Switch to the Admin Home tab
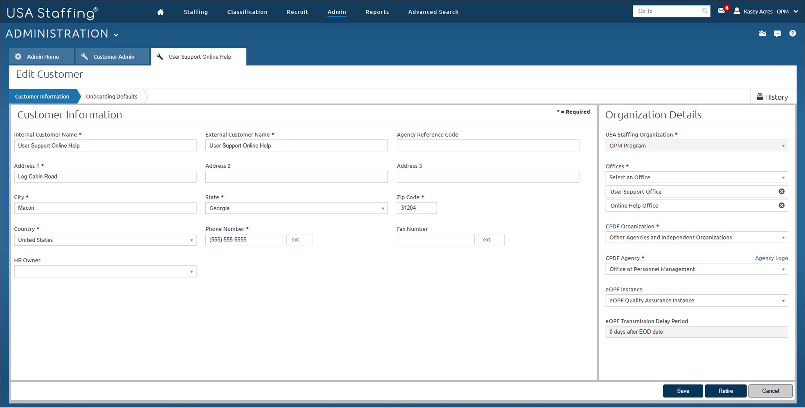Screen dimensions: 805x408 coord(42,57)
